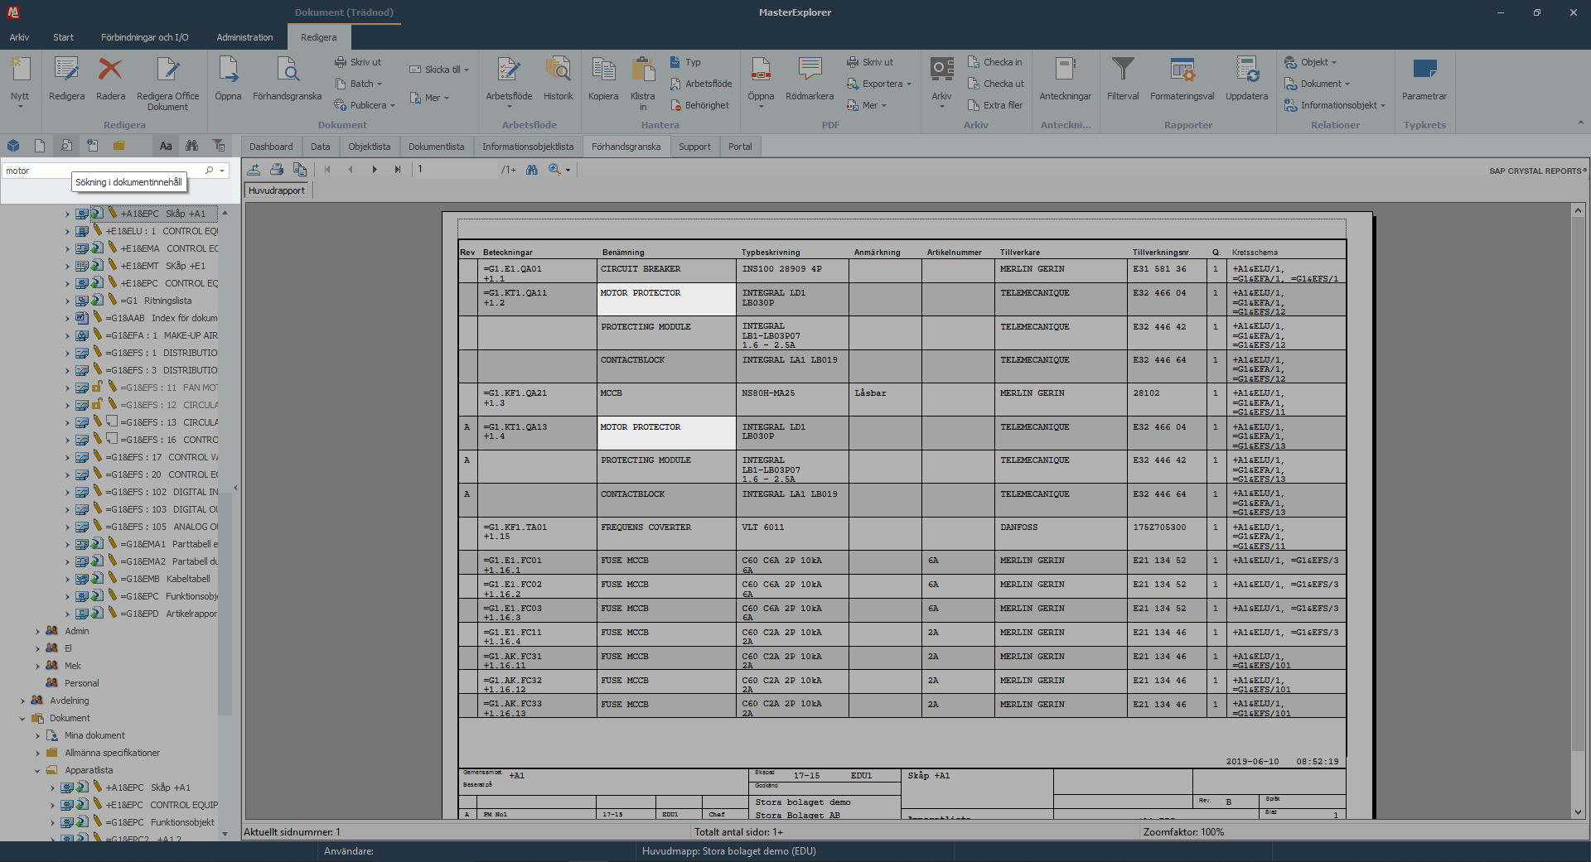Click Skriv ut in the Dokument group
1591x862 pixels.
tap(357, 62)
